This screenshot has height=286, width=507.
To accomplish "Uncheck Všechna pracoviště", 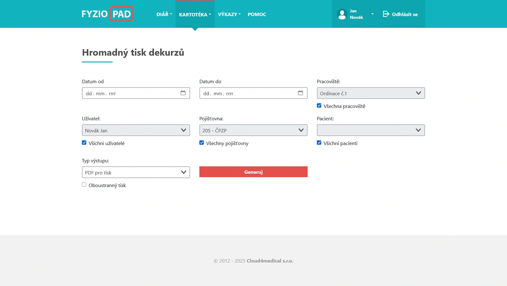I will 319,105.
